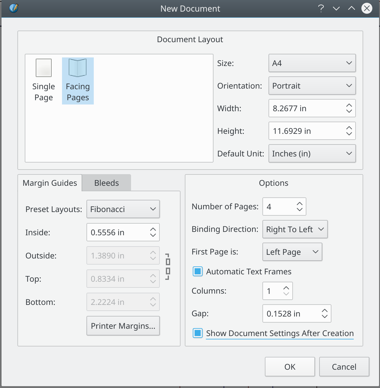
Task: Increase the Inside margin value
Action: [153, 229]
